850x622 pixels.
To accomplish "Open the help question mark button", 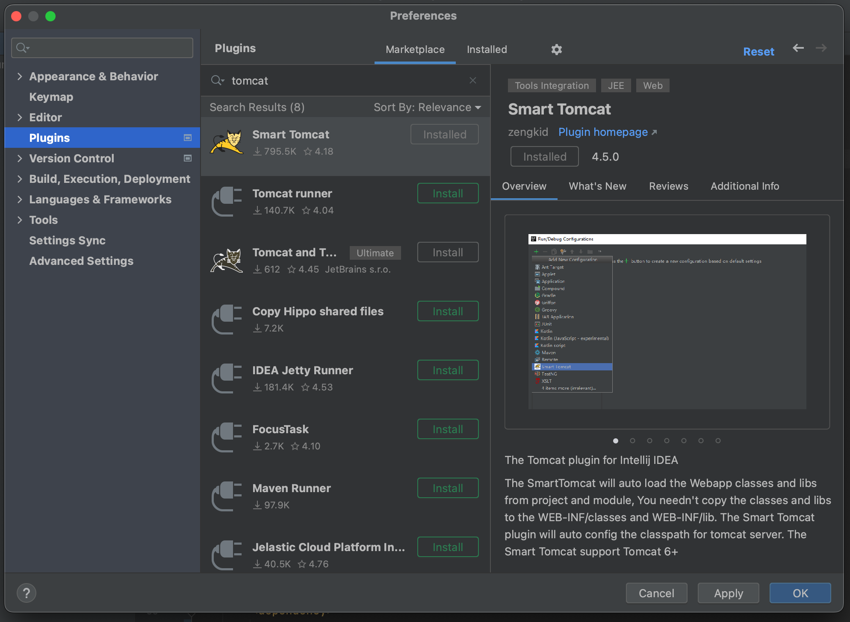I will click(27, 593).
